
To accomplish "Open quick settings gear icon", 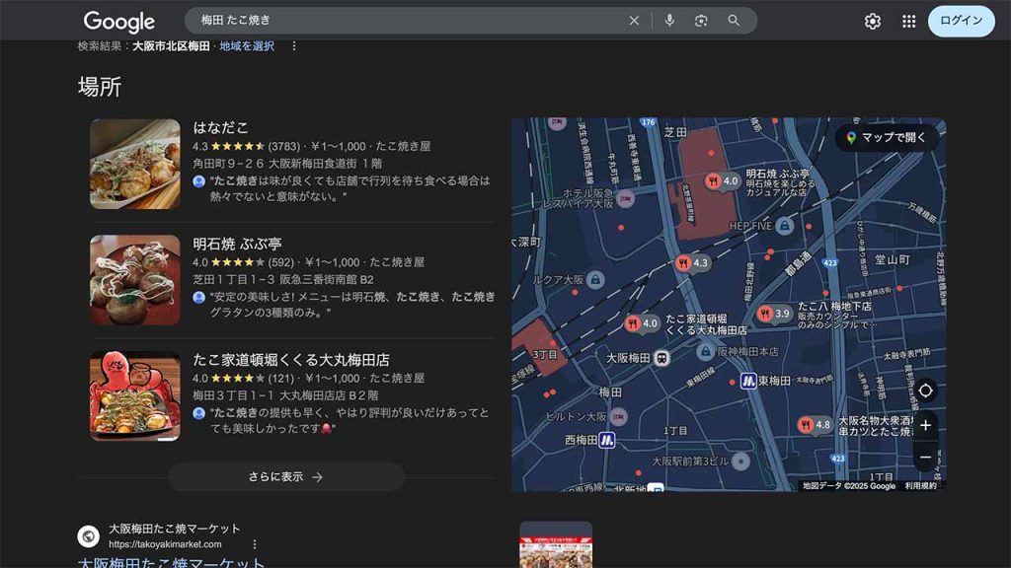I will point(873,22).
